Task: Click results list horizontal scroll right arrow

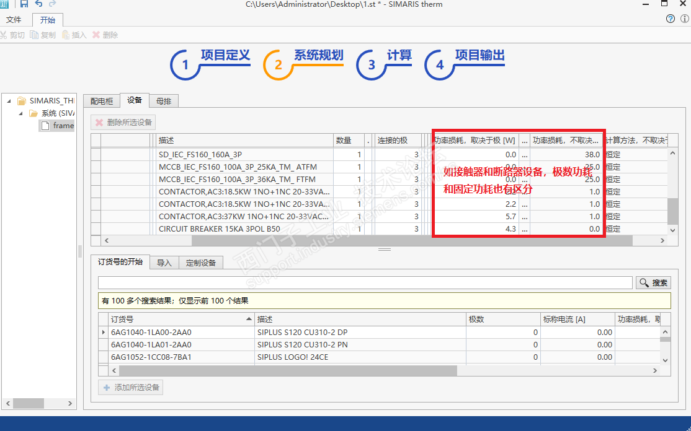Action: (655, 371)
